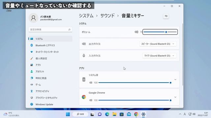This screenshot has height=118, width=211.
Task: Show hidden tray icons chevron
Action: [x=180, y=114]
